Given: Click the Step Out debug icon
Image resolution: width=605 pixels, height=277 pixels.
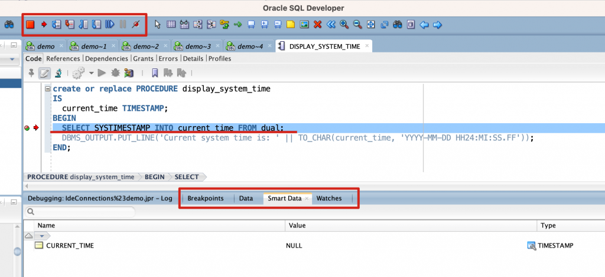Looking at the screenshot, I should coord(83,25).
